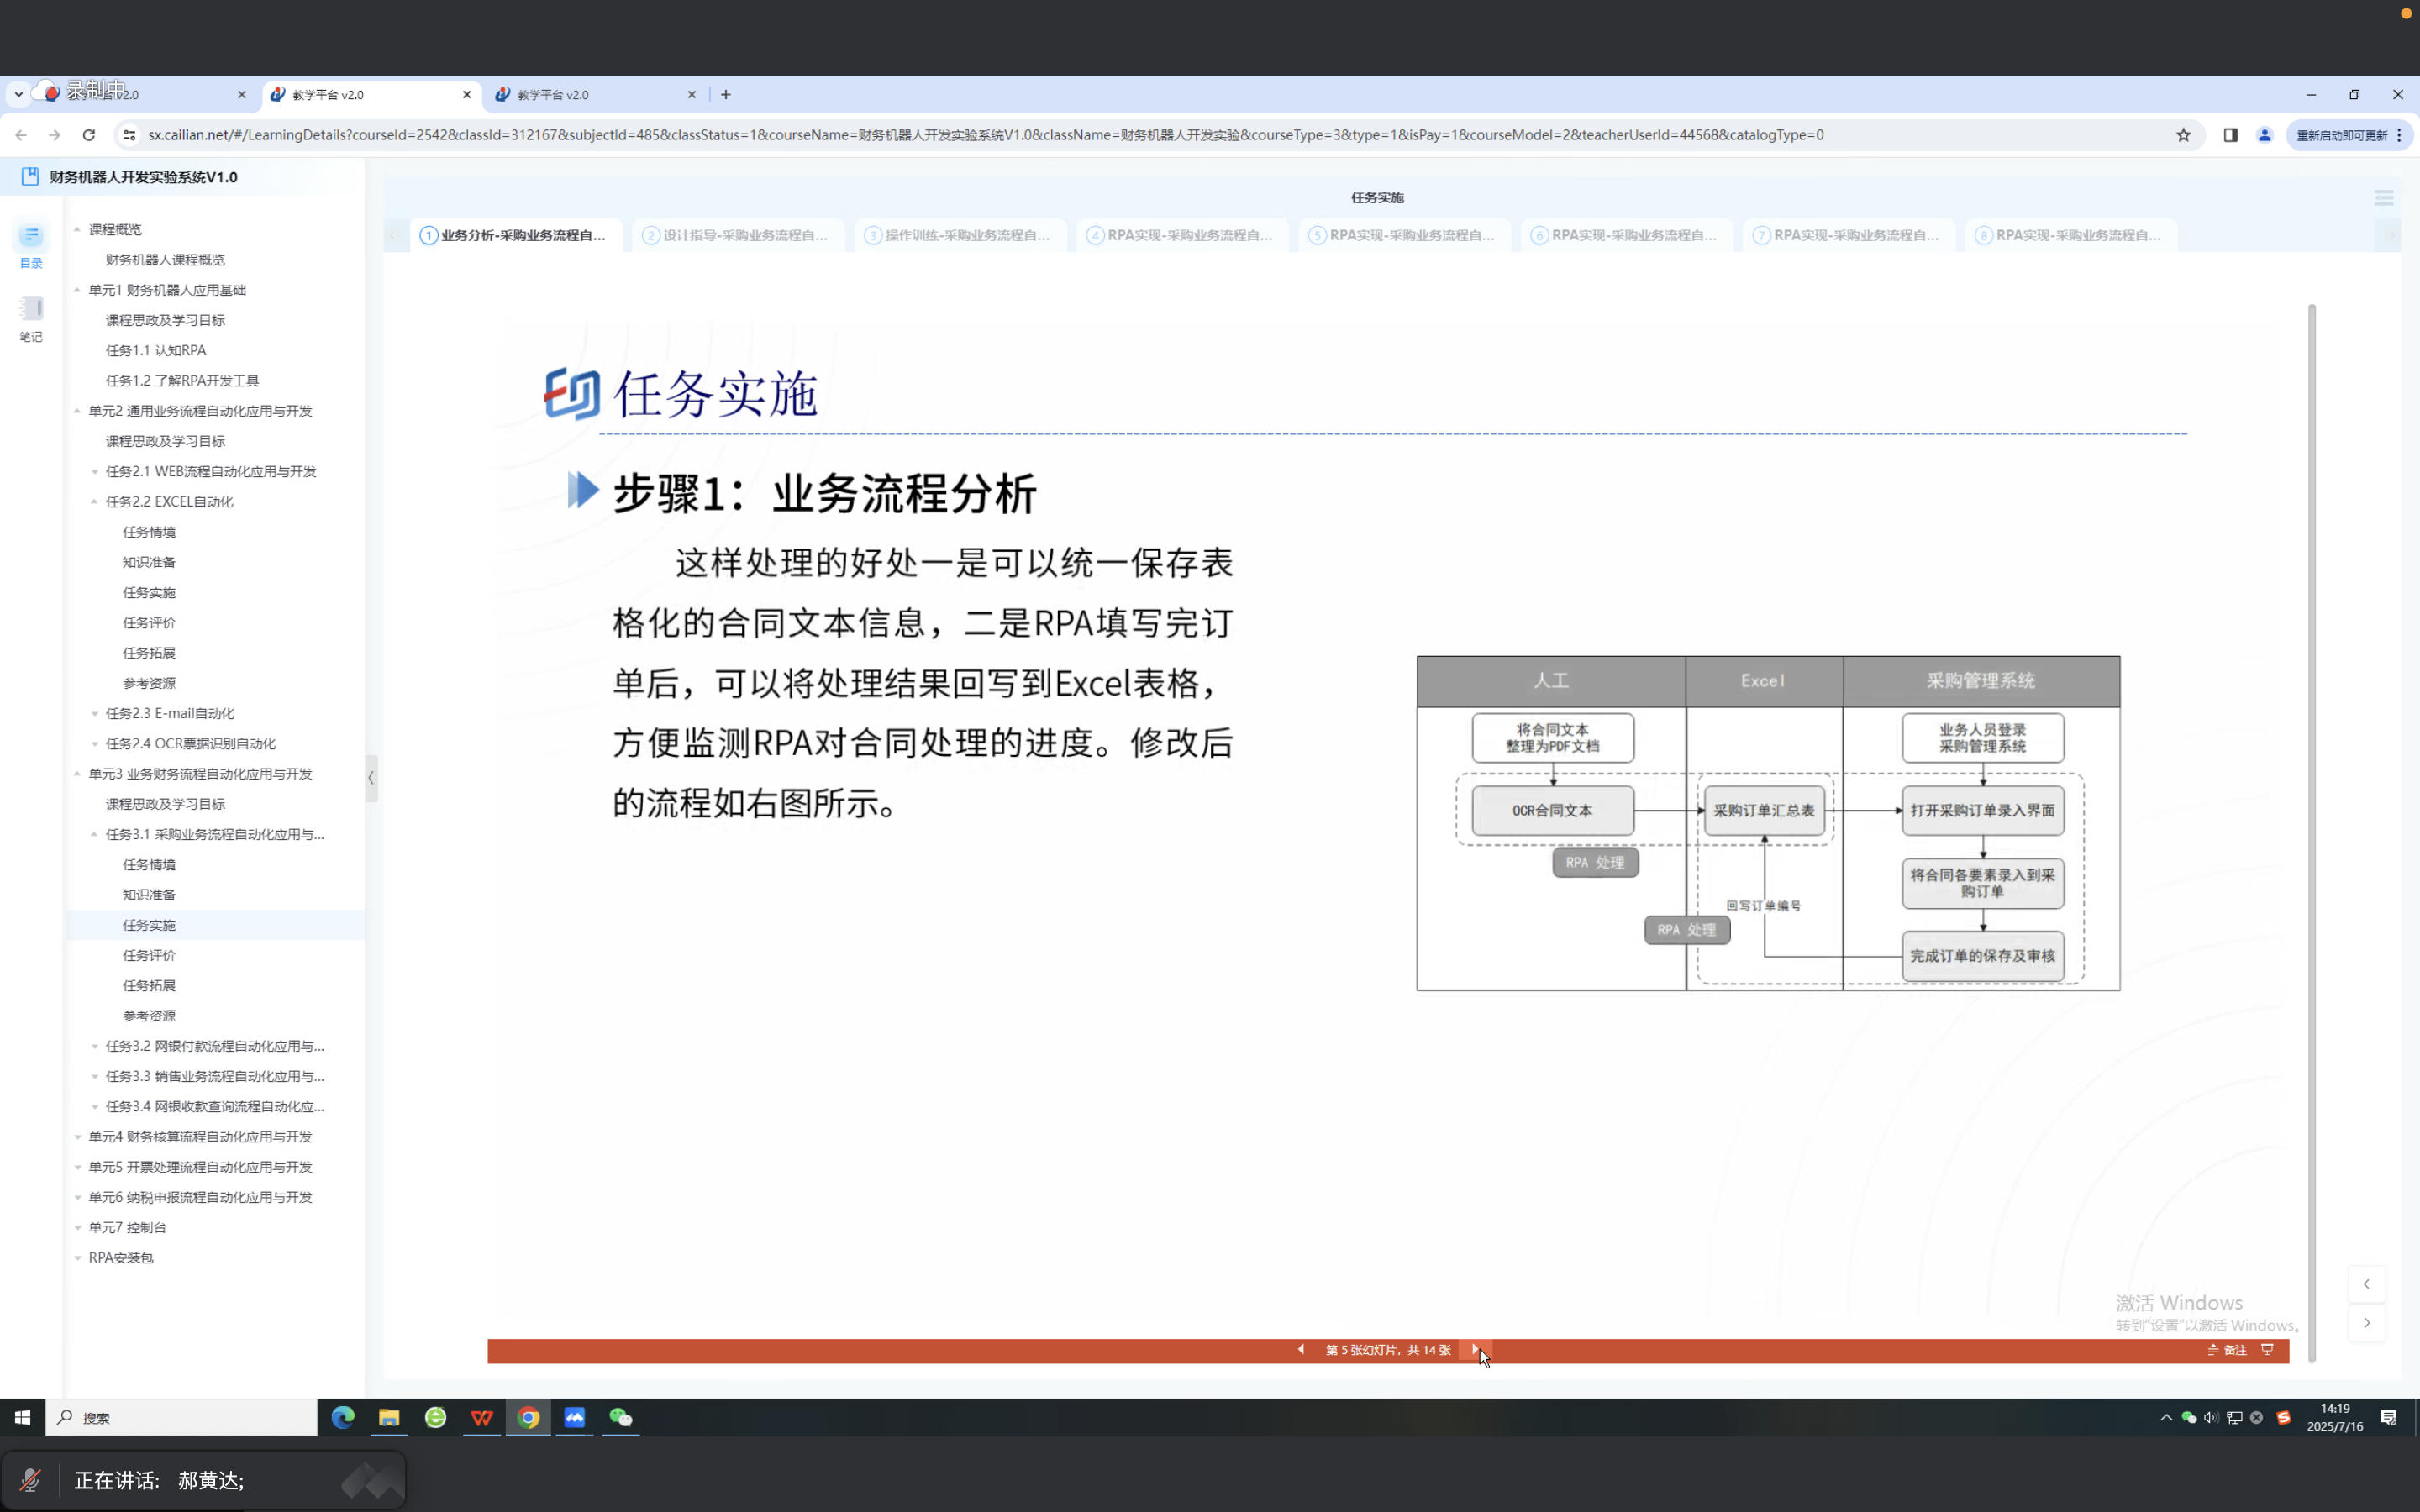Viewport: 2420px width, 1512px height.
Task: Open the 备注 notes button in slide bar
Action: tap(2227, 1350)
